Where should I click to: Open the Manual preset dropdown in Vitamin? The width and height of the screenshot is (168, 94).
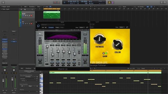click(x=53, y=25)
